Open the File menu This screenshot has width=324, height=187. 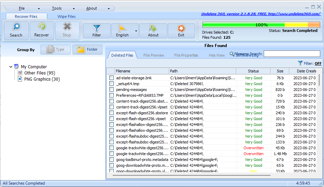pyautogui.click(x=22, y=8)
